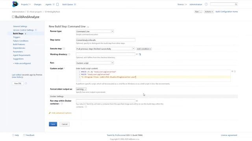Open General Settings in sidebar

point(20,26)
